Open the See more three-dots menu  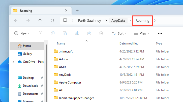[x=160, y=33]
